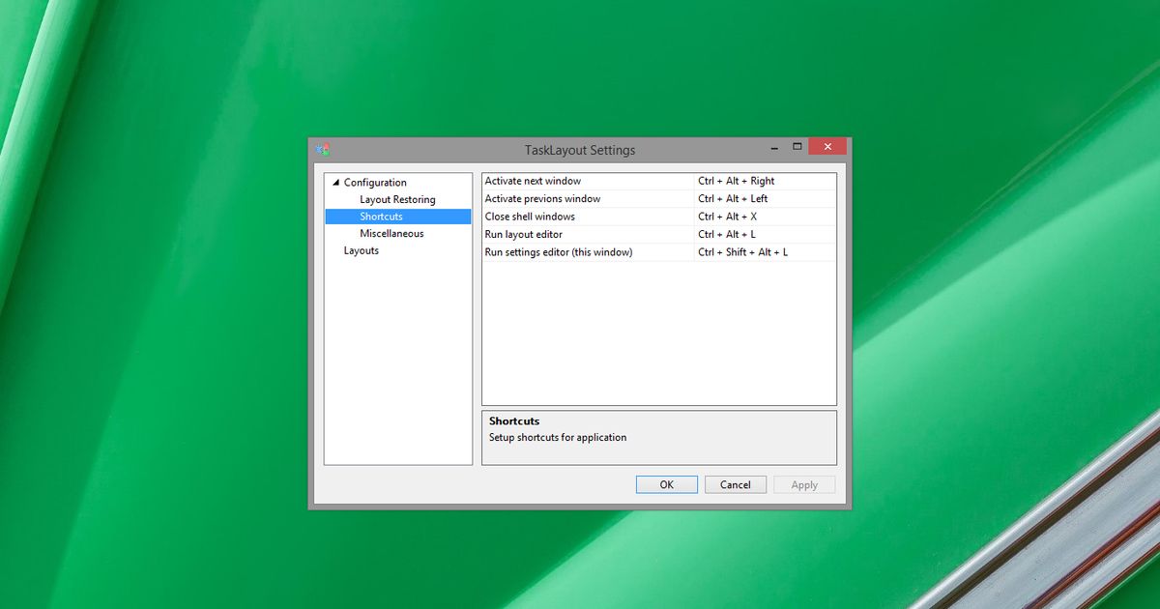
Task: Open the Layouts section
Action: (361, 250)
